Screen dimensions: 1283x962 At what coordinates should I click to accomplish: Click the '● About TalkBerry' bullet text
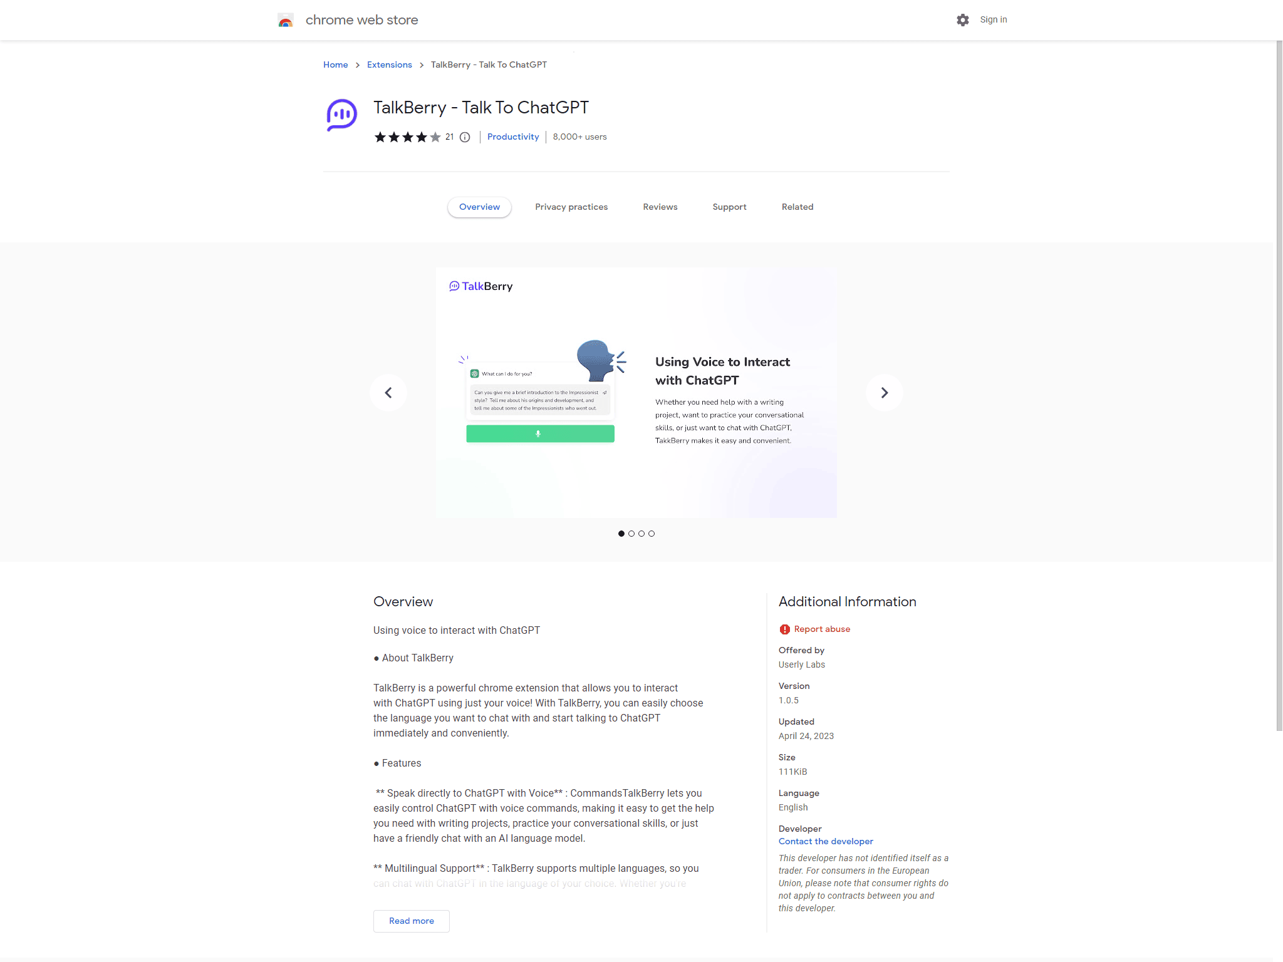[x=413, y=658]
